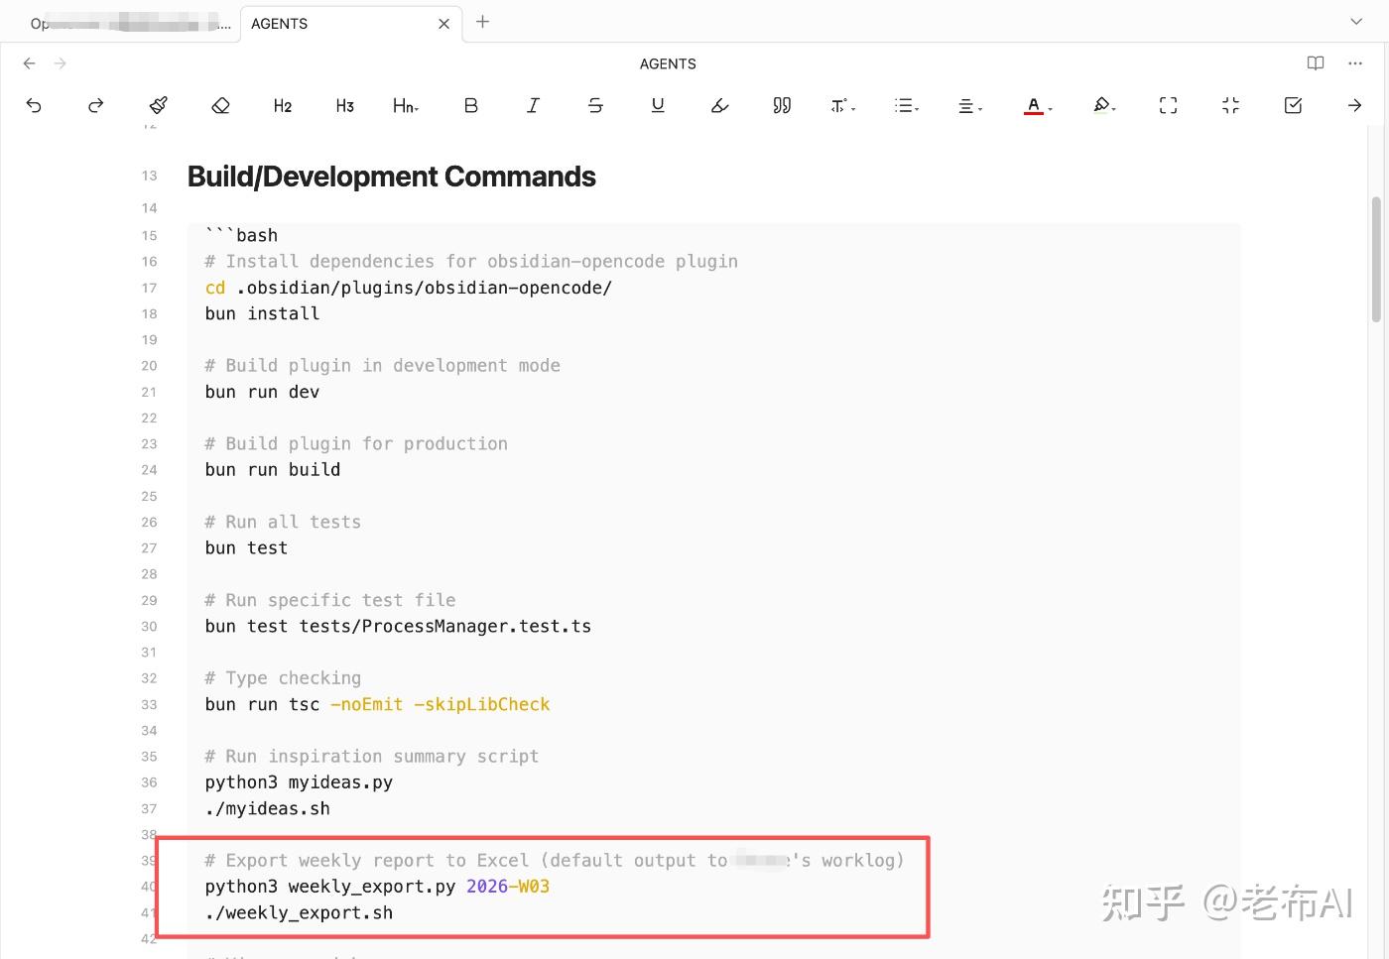Click the './weekly_export.sh' line
Viewport: 1389px width, 959px height.
299,912
